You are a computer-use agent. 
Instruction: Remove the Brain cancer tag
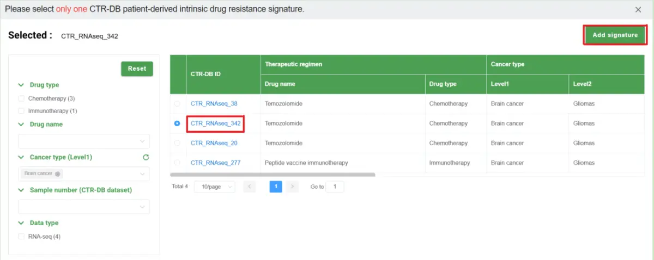[58, 174]
